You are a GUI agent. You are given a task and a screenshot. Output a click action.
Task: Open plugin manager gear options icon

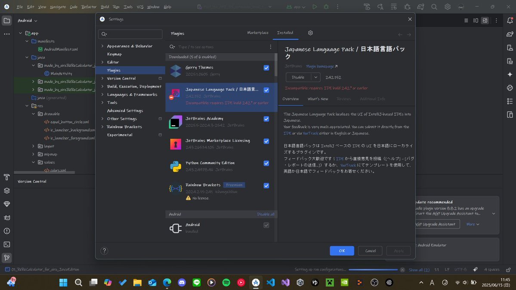pos(310,33)
